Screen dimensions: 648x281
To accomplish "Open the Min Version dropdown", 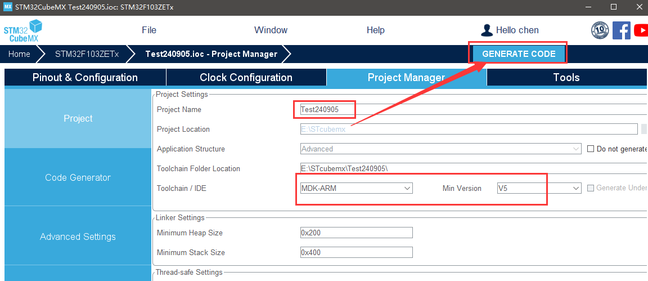I will 538,188.
